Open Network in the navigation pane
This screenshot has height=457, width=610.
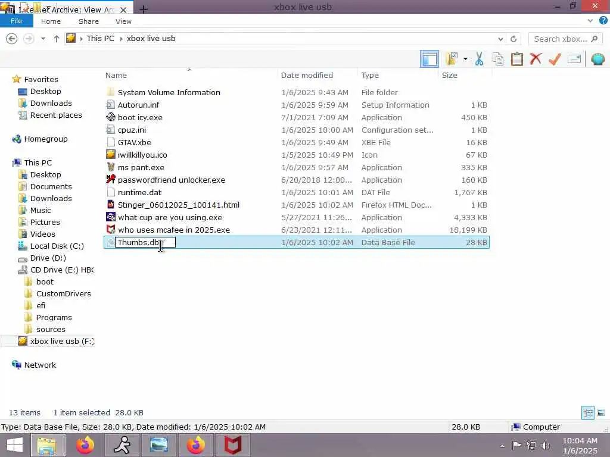click(x=40, y=365)
